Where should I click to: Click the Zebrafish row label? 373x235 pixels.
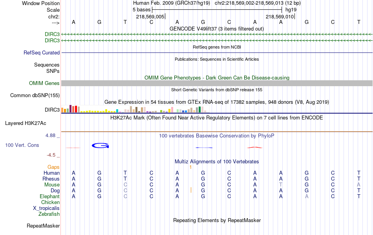click(x=49, y=214)
